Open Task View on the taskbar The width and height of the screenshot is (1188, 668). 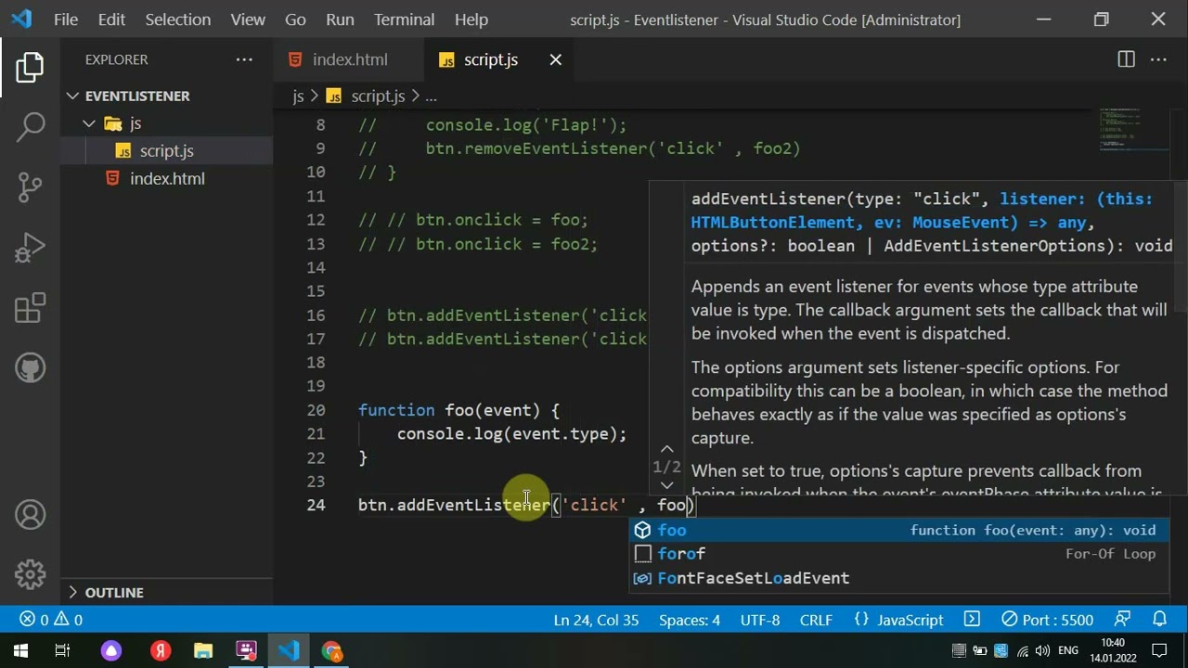(x=63, y=650)
